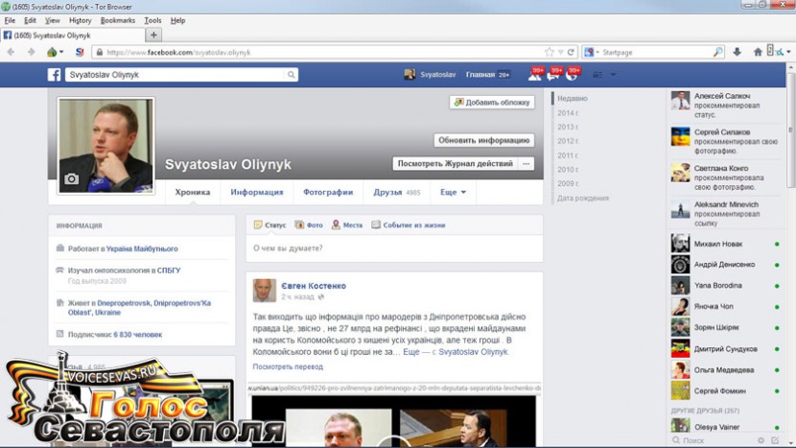Image resolution: width=796 pixels, height=448 pixels.
Task: Click the Добавить обложку button
Action: click(x=492, y=102)
